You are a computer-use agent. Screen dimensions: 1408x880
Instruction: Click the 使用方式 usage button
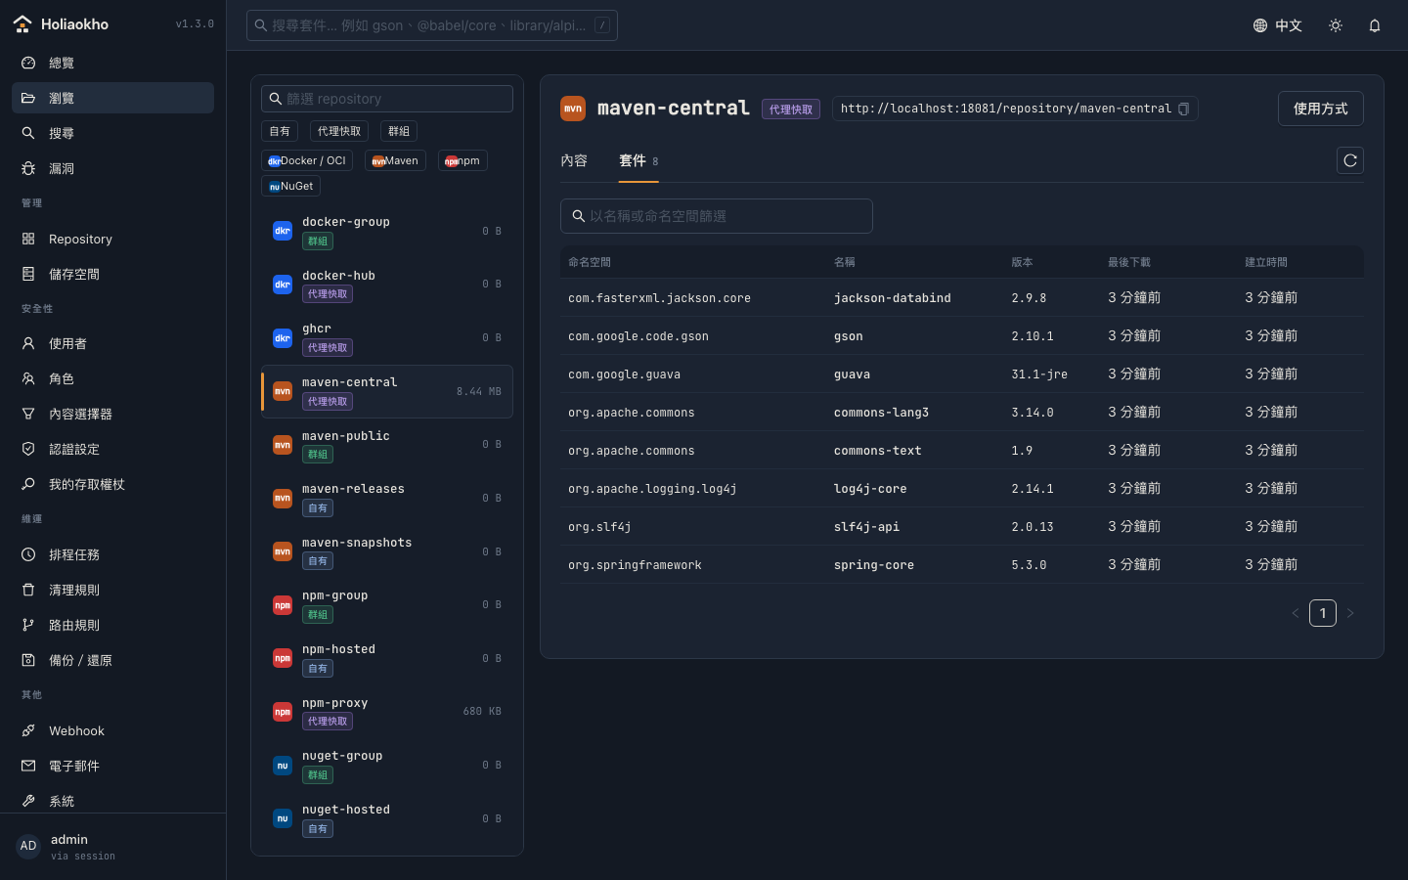pos(1321,109)
